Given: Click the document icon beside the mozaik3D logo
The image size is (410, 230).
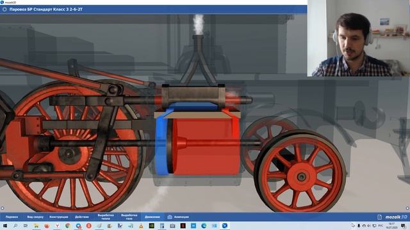Looking at the screenshot, I should pos(380,217).
